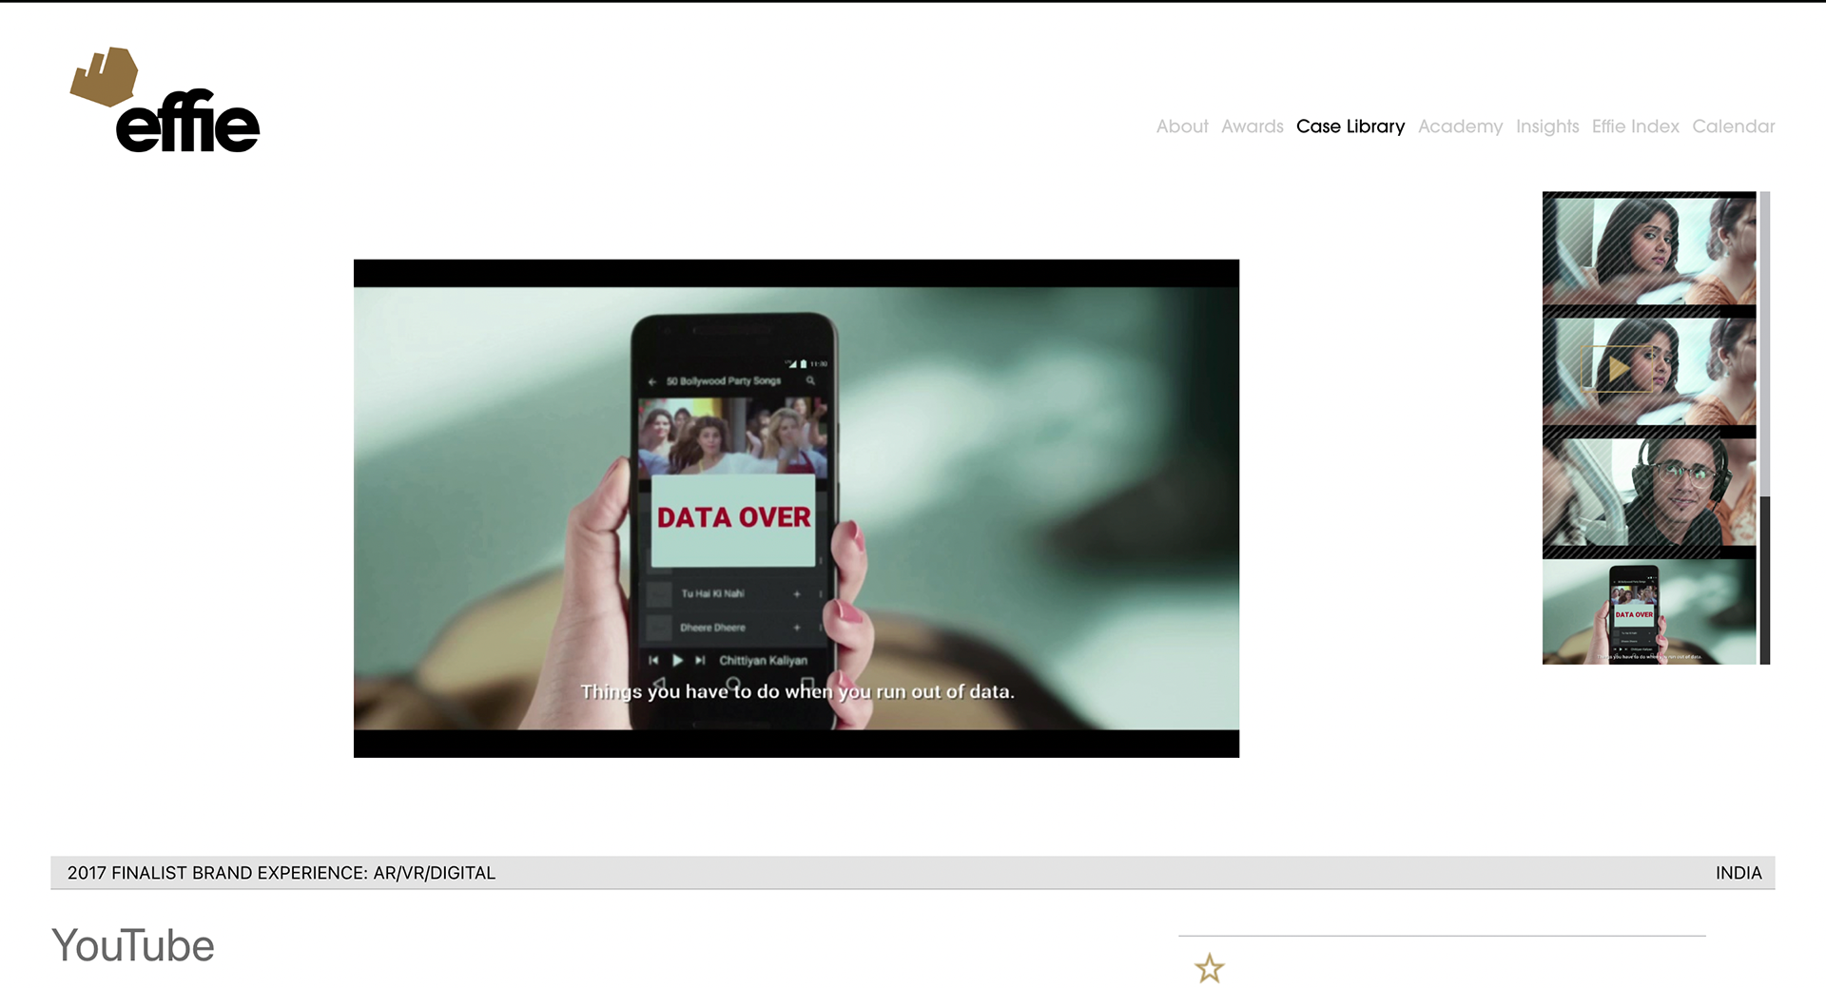
Task: Open the Academy menu item
Action: pyautogui.click(x=1460, y=126)
